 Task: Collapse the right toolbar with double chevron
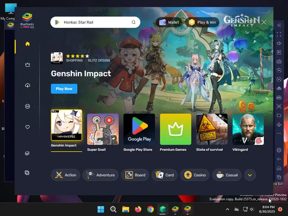coord(279,25)
